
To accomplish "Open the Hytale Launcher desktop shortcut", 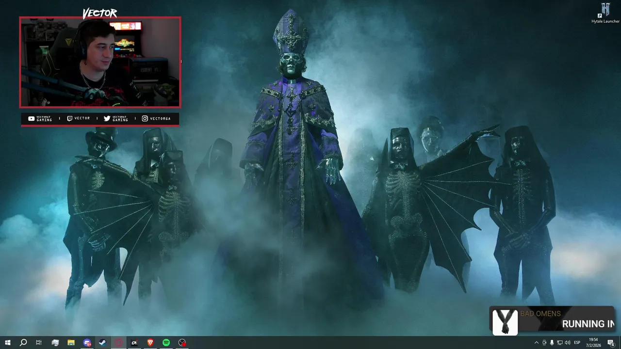I will [605, 13].
